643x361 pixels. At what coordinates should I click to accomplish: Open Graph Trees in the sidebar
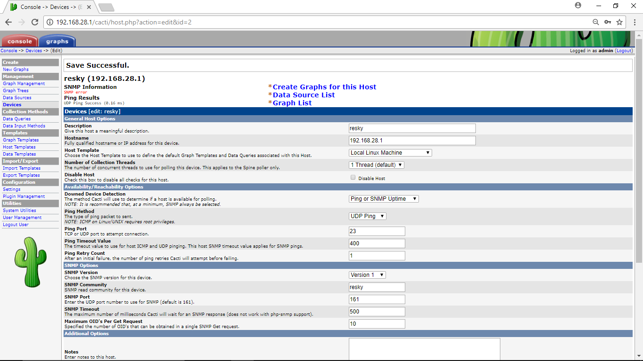(16, 91)
